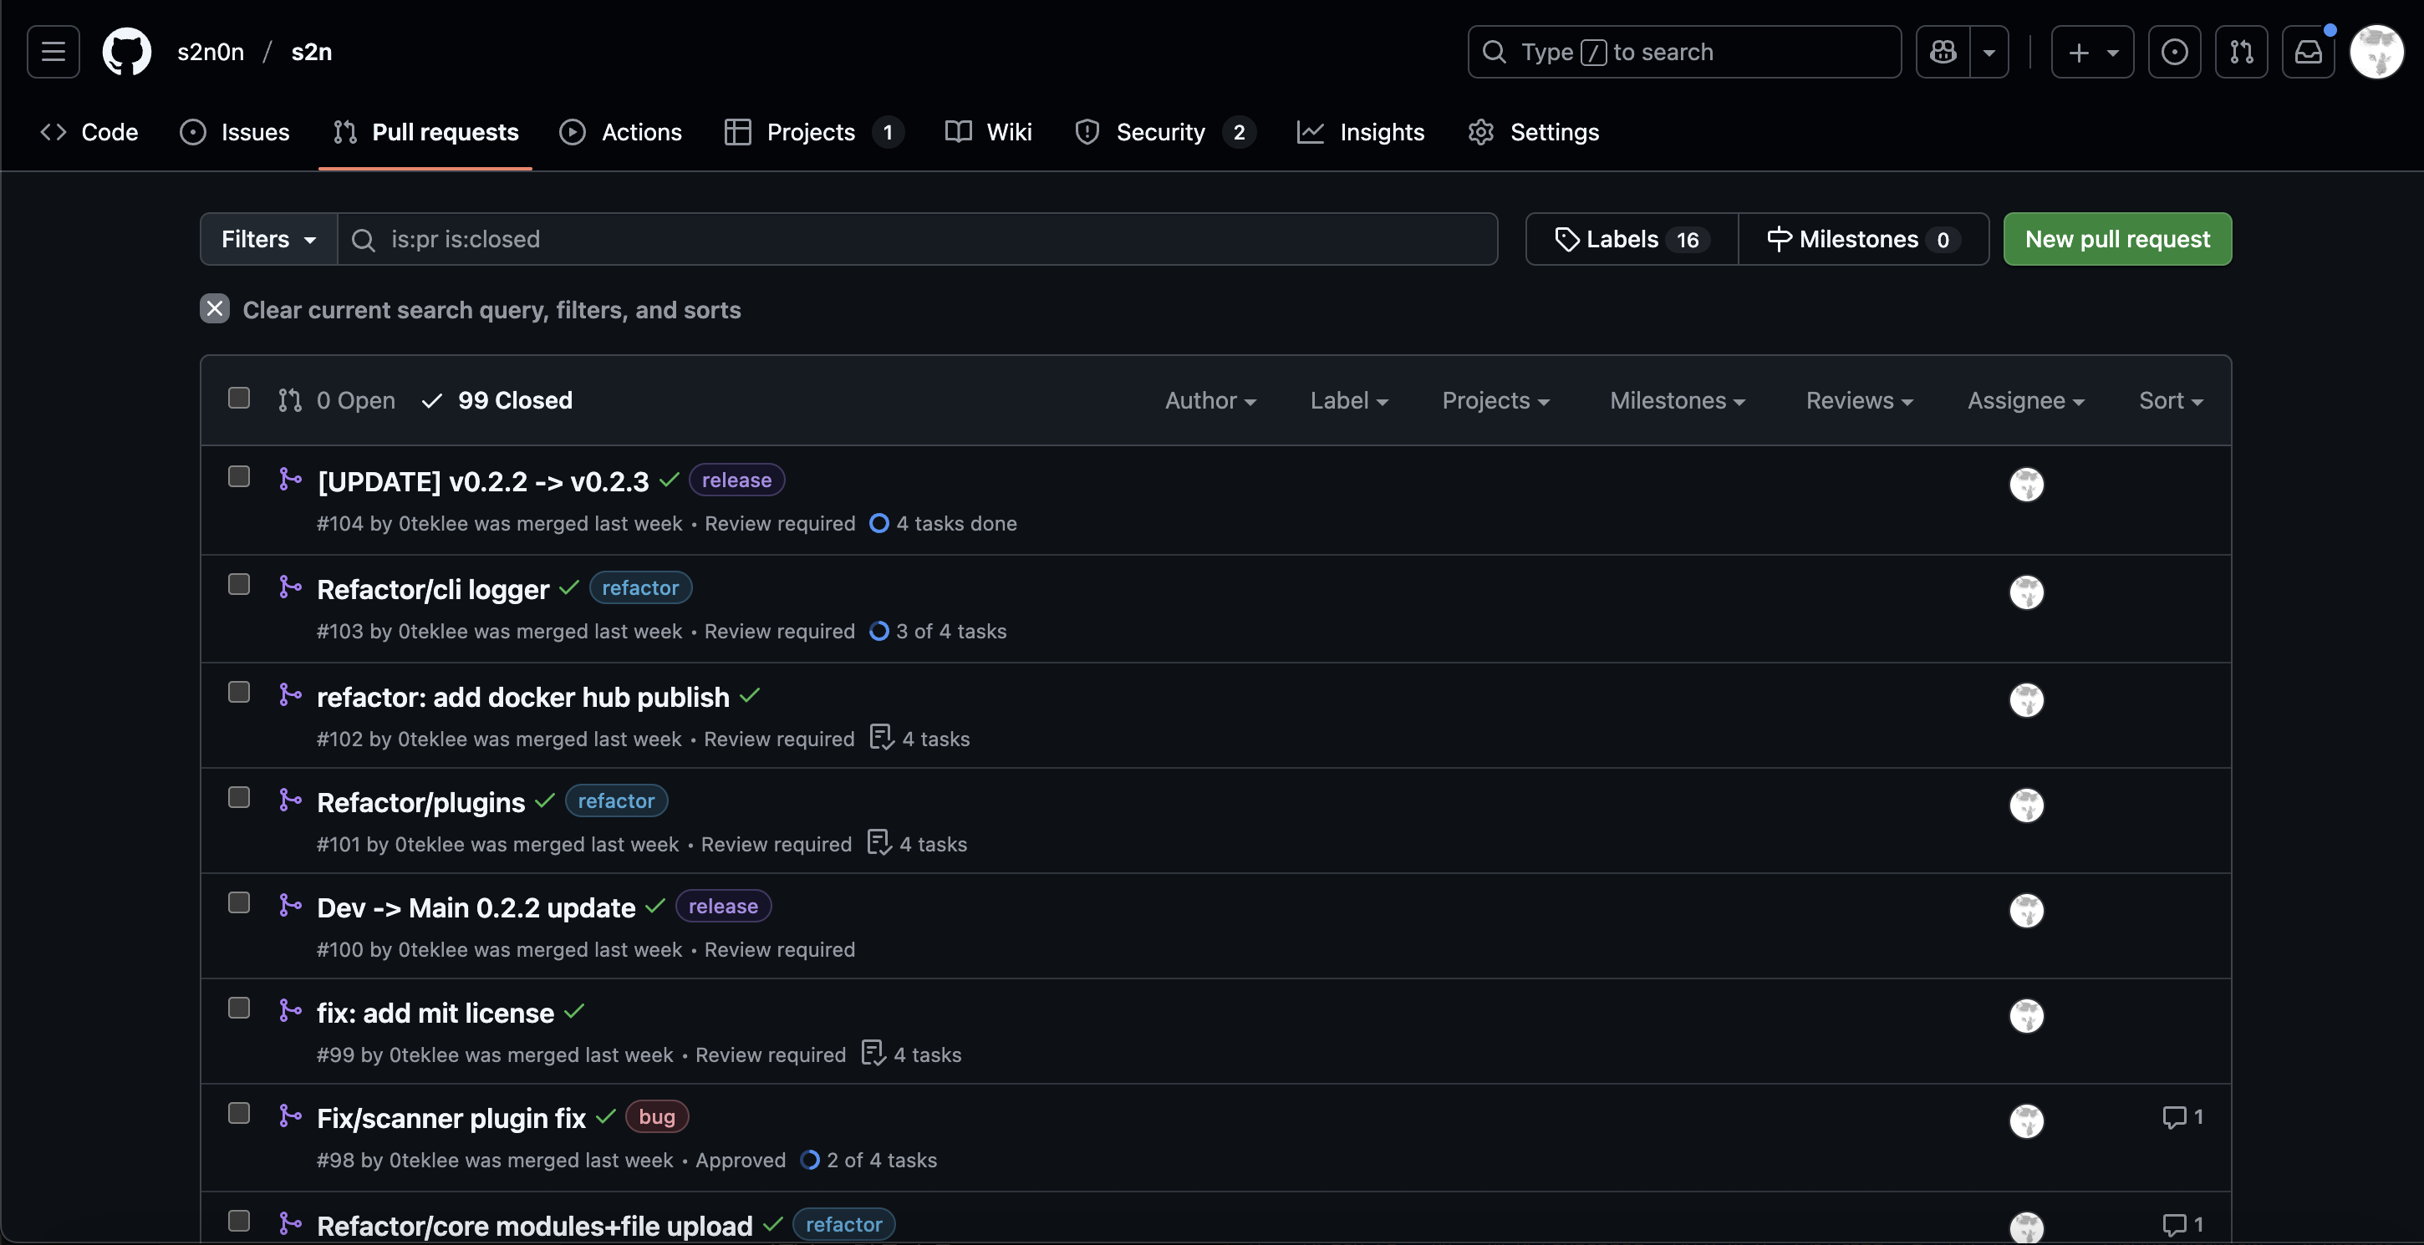Click the New pull request button

(x=2116, y=239)
